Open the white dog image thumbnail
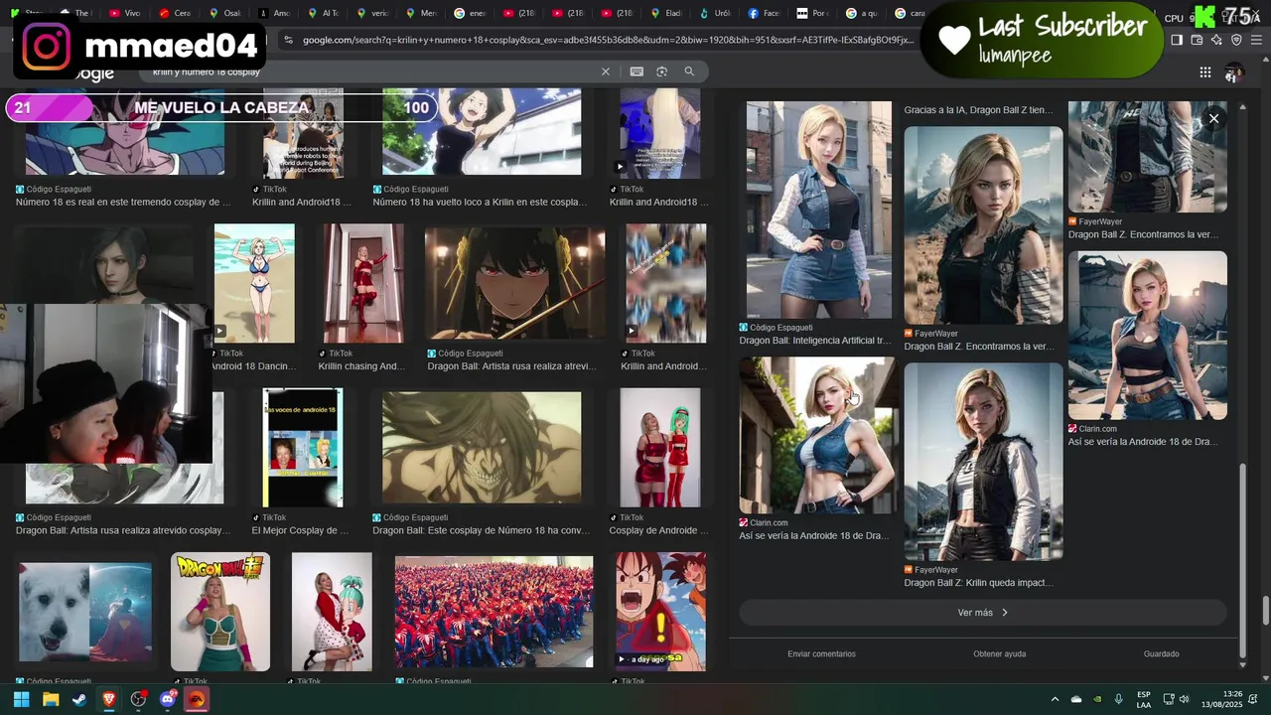This screenshot has height=715, width=1271. (85, 612)
